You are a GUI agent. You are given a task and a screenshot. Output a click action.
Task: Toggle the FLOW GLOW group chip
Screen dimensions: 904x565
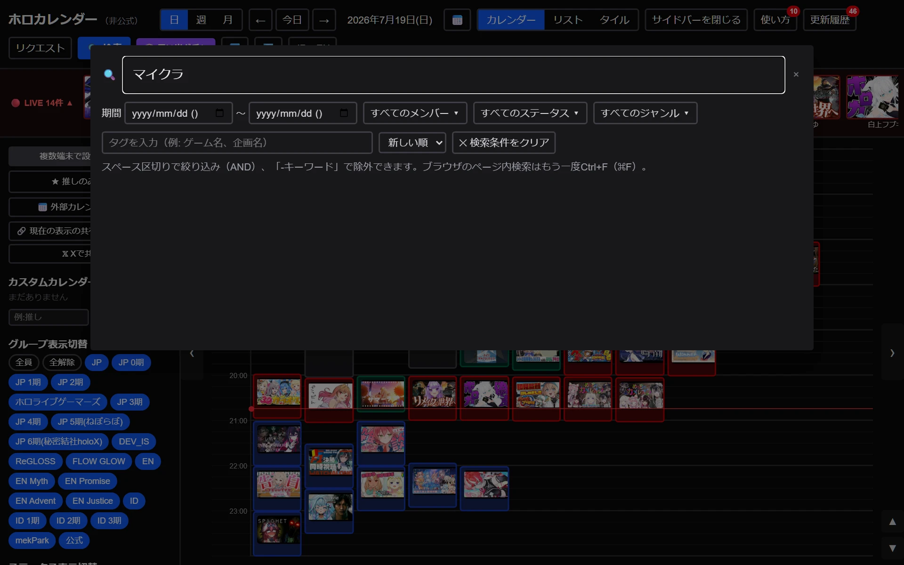coord(99,461)
